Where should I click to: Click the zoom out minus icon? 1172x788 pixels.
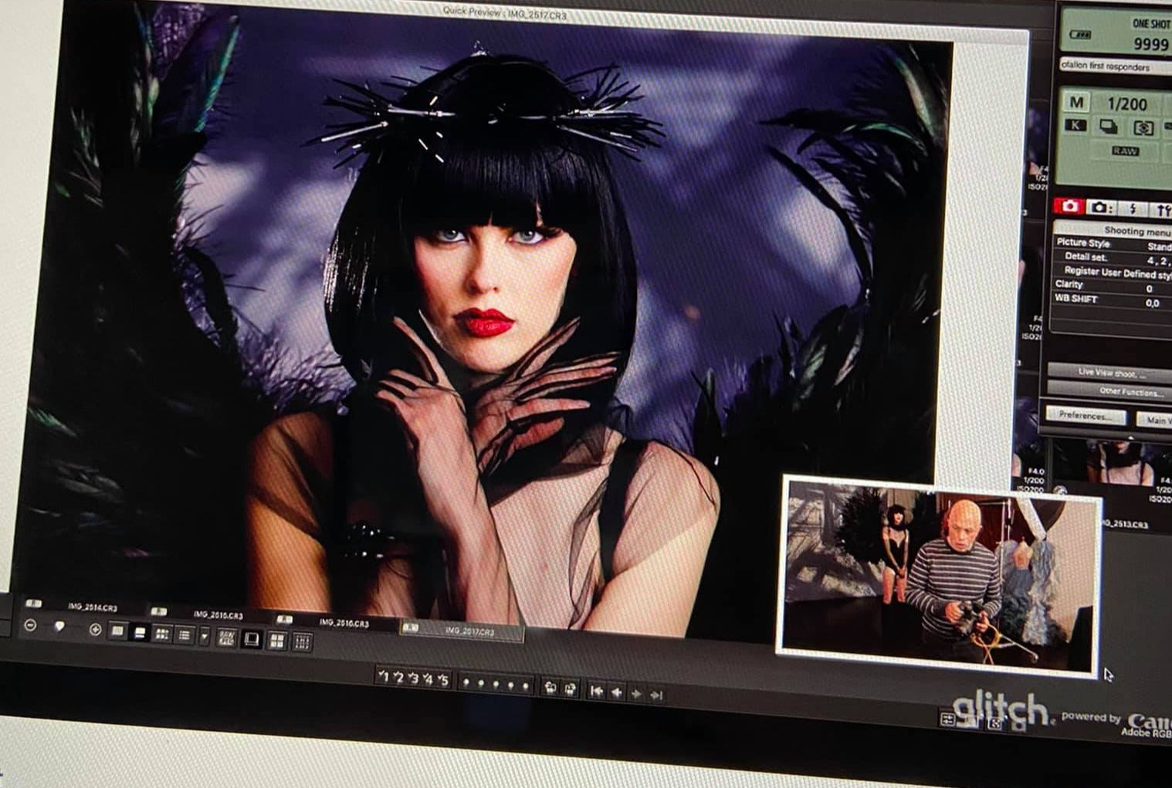[x=30, y=626]
